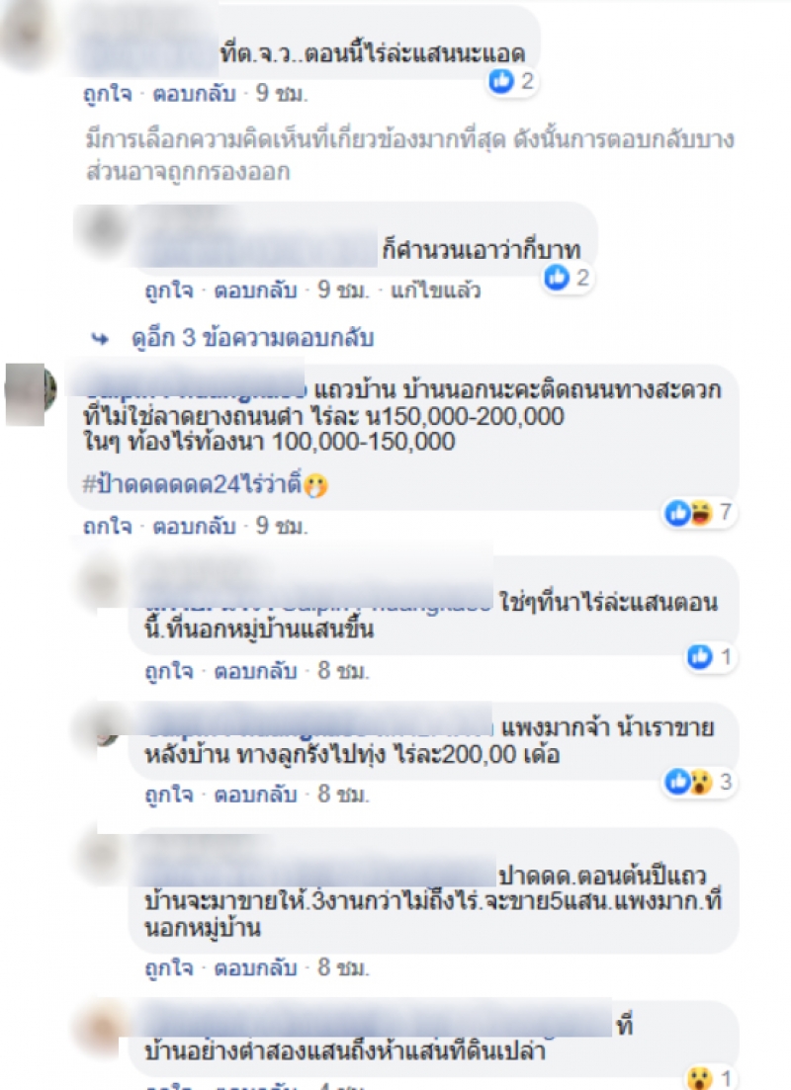This screenshot has width=791, height=1090.
Task: Click ตอบกลับ under แพงมากจ้า reply
Action: (255, 794)
